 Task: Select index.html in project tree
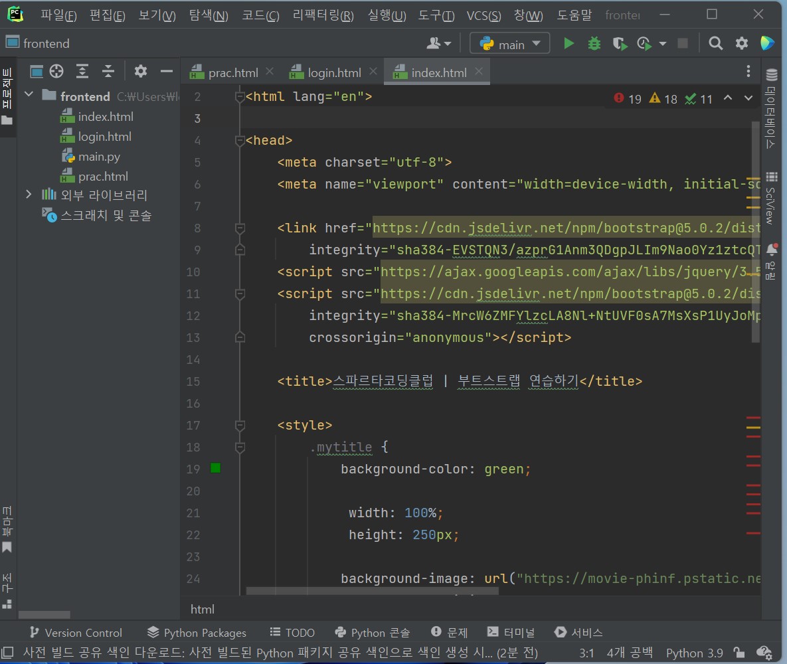(97, 117)
